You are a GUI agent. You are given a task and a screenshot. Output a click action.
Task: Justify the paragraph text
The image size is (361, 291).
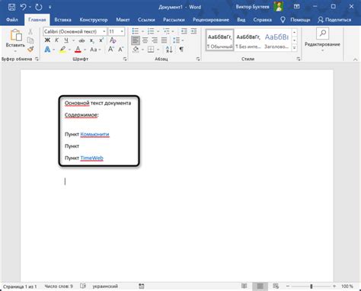165,40
